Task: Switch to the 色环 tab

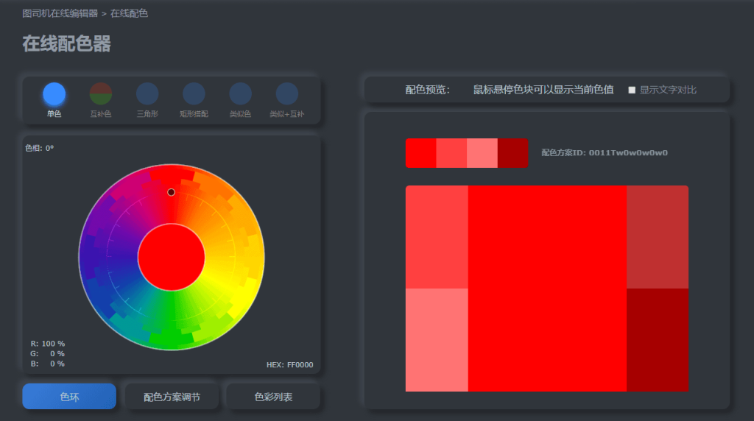Action: point(69,397)
